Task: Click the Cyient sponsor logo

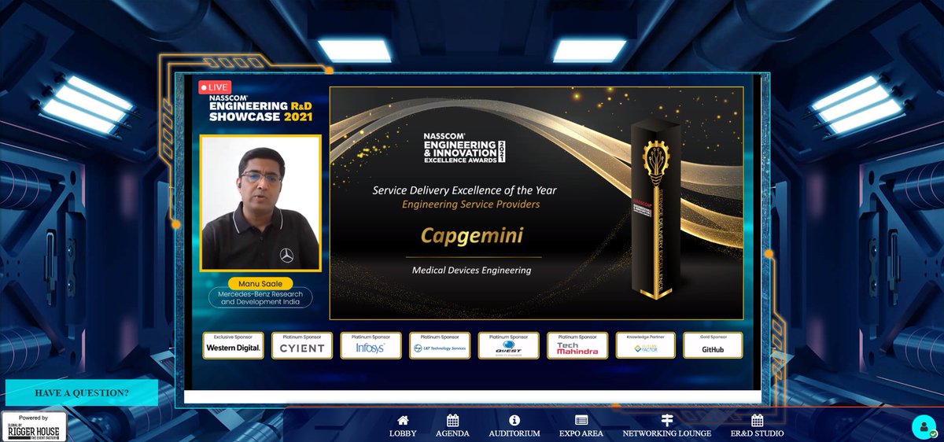Action: 302,345
